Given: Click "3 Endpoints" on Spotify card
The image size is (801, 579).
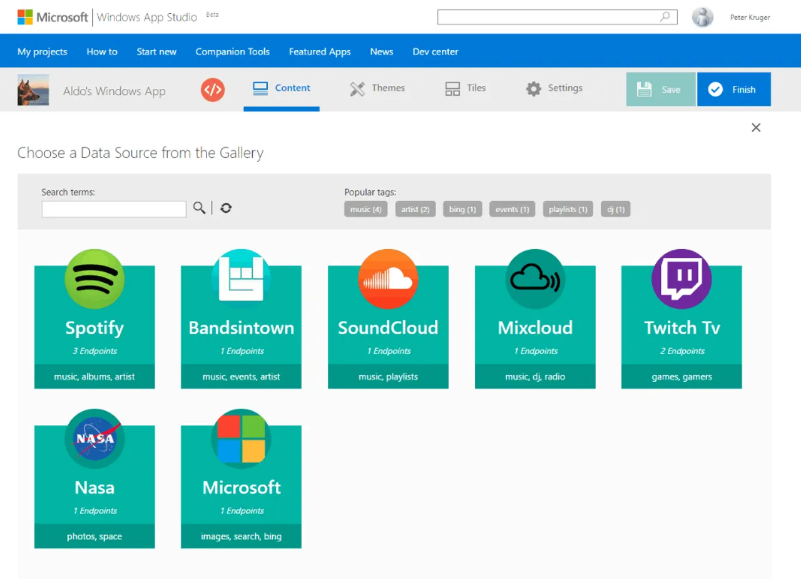Looking at the screenshot, I should pos(94,351).
